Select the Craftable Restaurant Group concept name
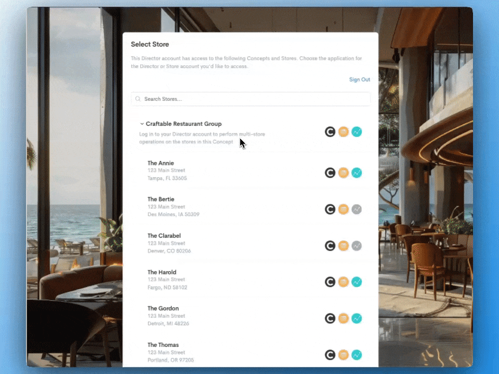 (183, 124)
